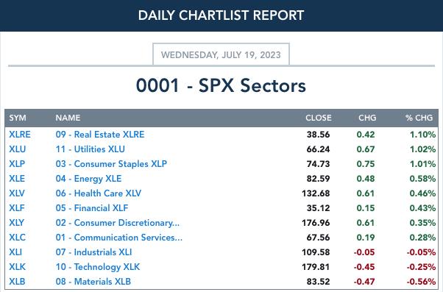Screen dimensions: 443x292
Task: Open '04 - Energy XLE' chart
Action: (x=88, y=179)
